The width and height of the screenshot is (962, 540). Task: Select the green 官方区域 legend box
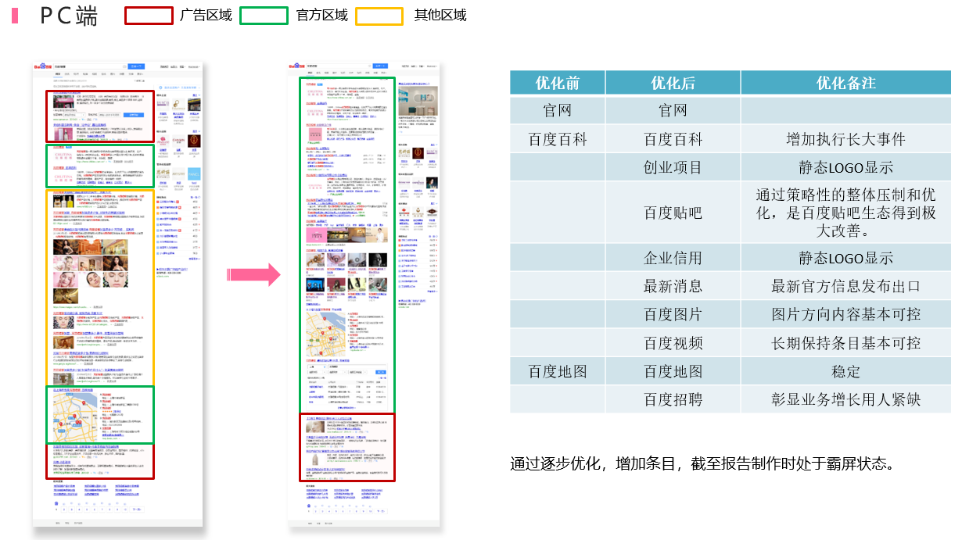tap(264, 16)
